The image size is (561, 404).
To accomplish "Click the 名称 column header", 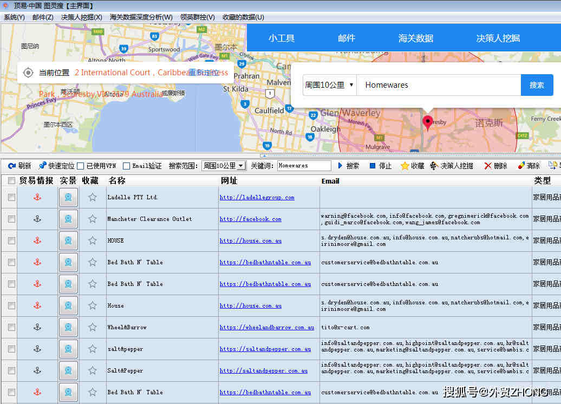I will pyautogui.click(x=116, y=181).
